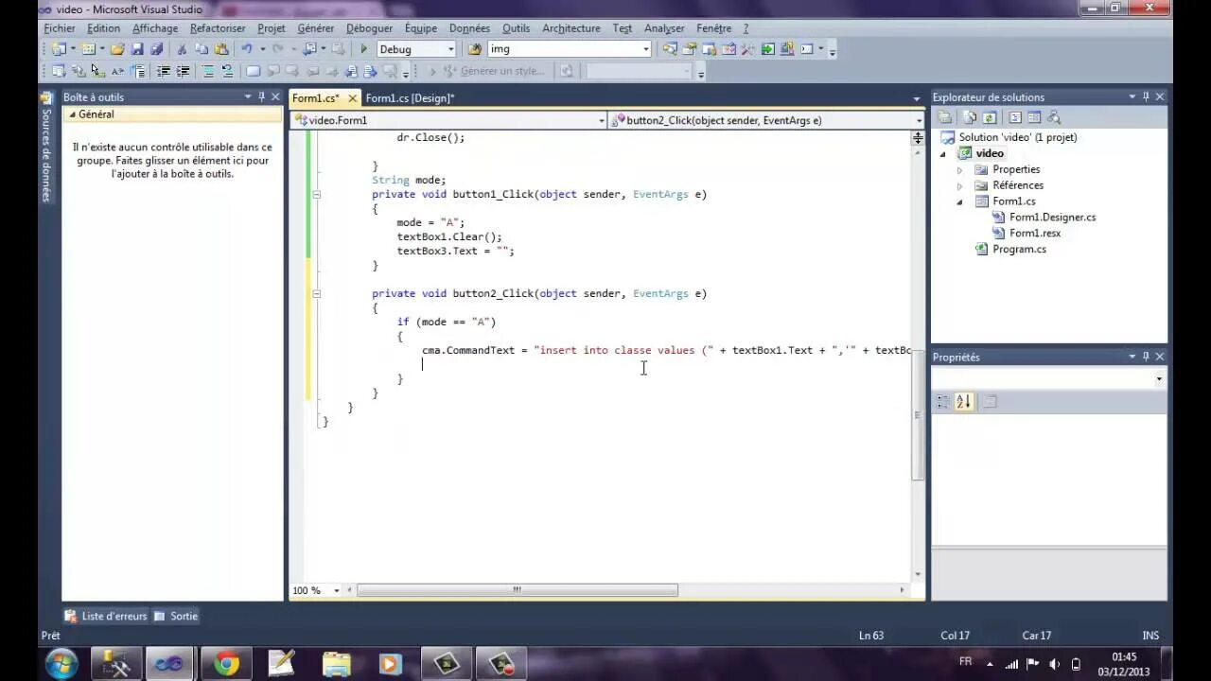1211x681 pixels.
Task: Sort properties alphabetically with A-Z icon
Action: click(x=963, y=402)
